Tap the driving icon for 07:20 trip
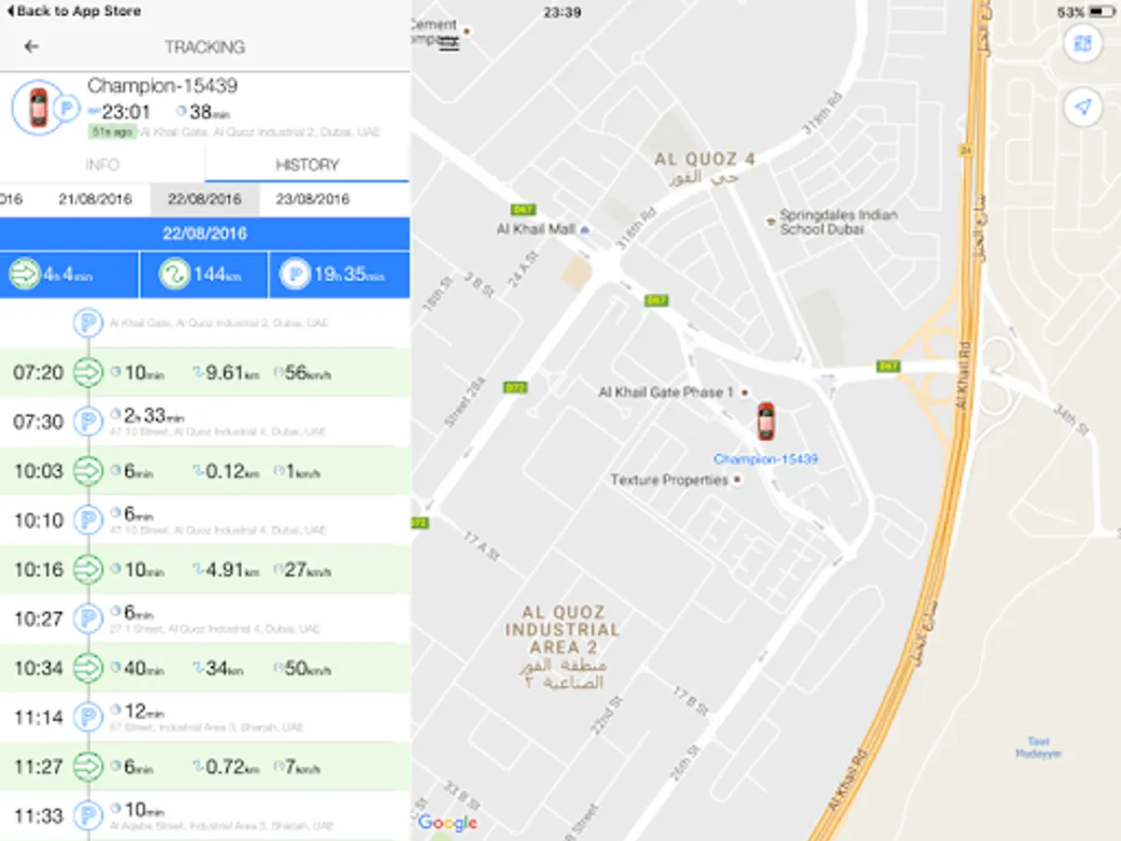1121x841 pixels. 88,373
